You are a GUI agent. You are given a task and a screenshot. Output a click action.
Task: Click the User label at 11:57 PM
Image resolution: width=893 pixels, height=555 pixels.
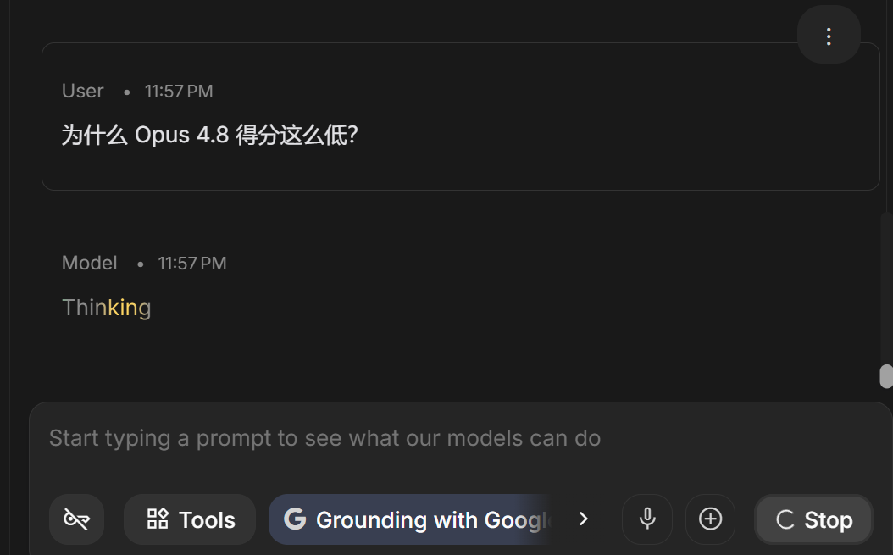pyautogui.click(x=82, y=92)
